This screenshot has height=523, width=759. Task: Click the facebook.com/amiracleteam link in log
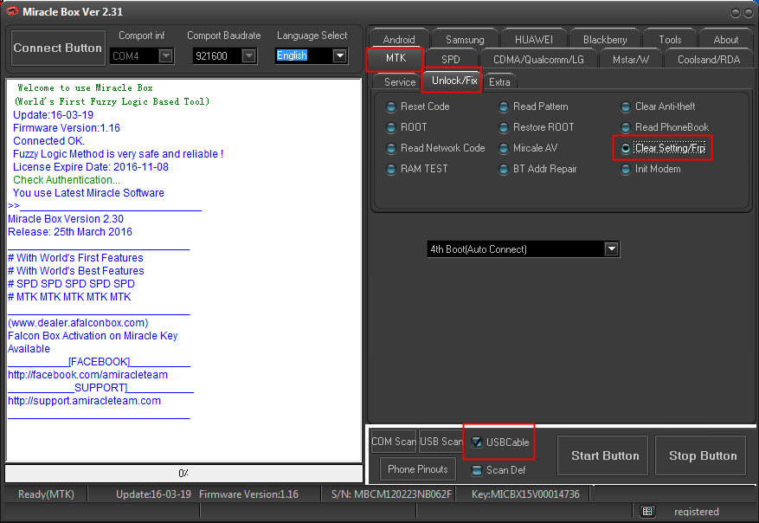coord(87,375)
